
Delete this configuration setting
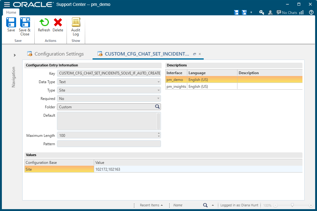tap(58, 25)
